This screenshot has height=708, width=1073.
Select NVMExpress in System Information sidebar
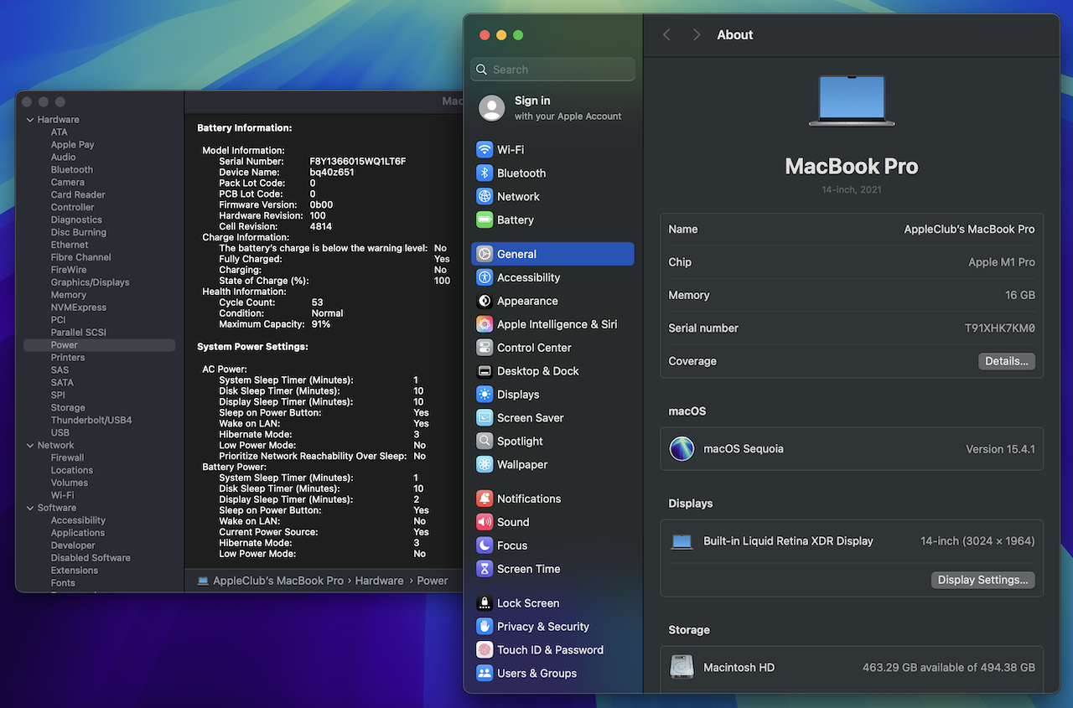(79, 307)
